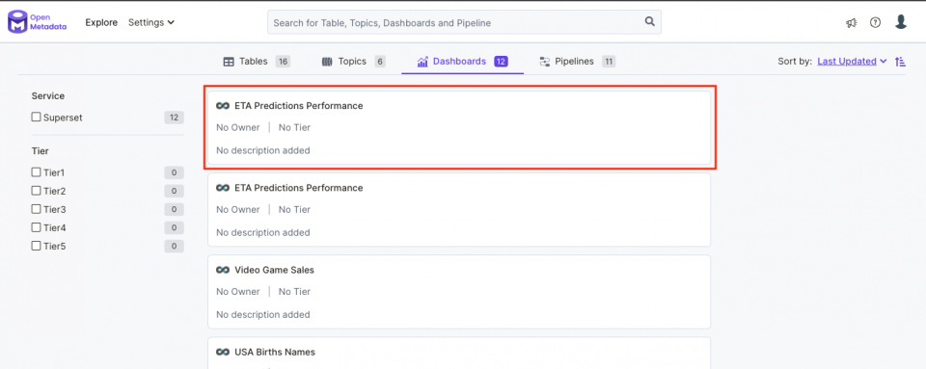Click the Topics tab icon
926x369 pixels.
(x=327, y=62)
